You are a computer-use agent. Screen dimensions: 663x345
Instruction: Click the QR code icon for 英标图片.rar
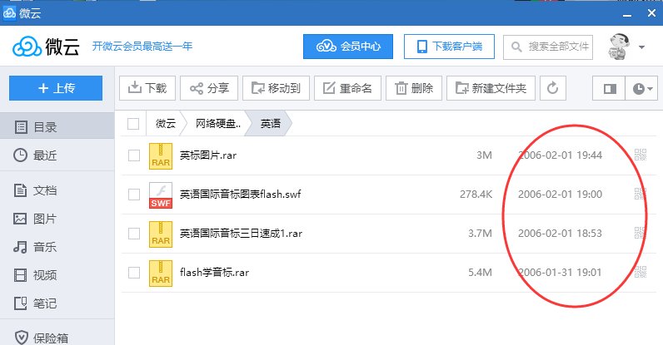(641, 155)
